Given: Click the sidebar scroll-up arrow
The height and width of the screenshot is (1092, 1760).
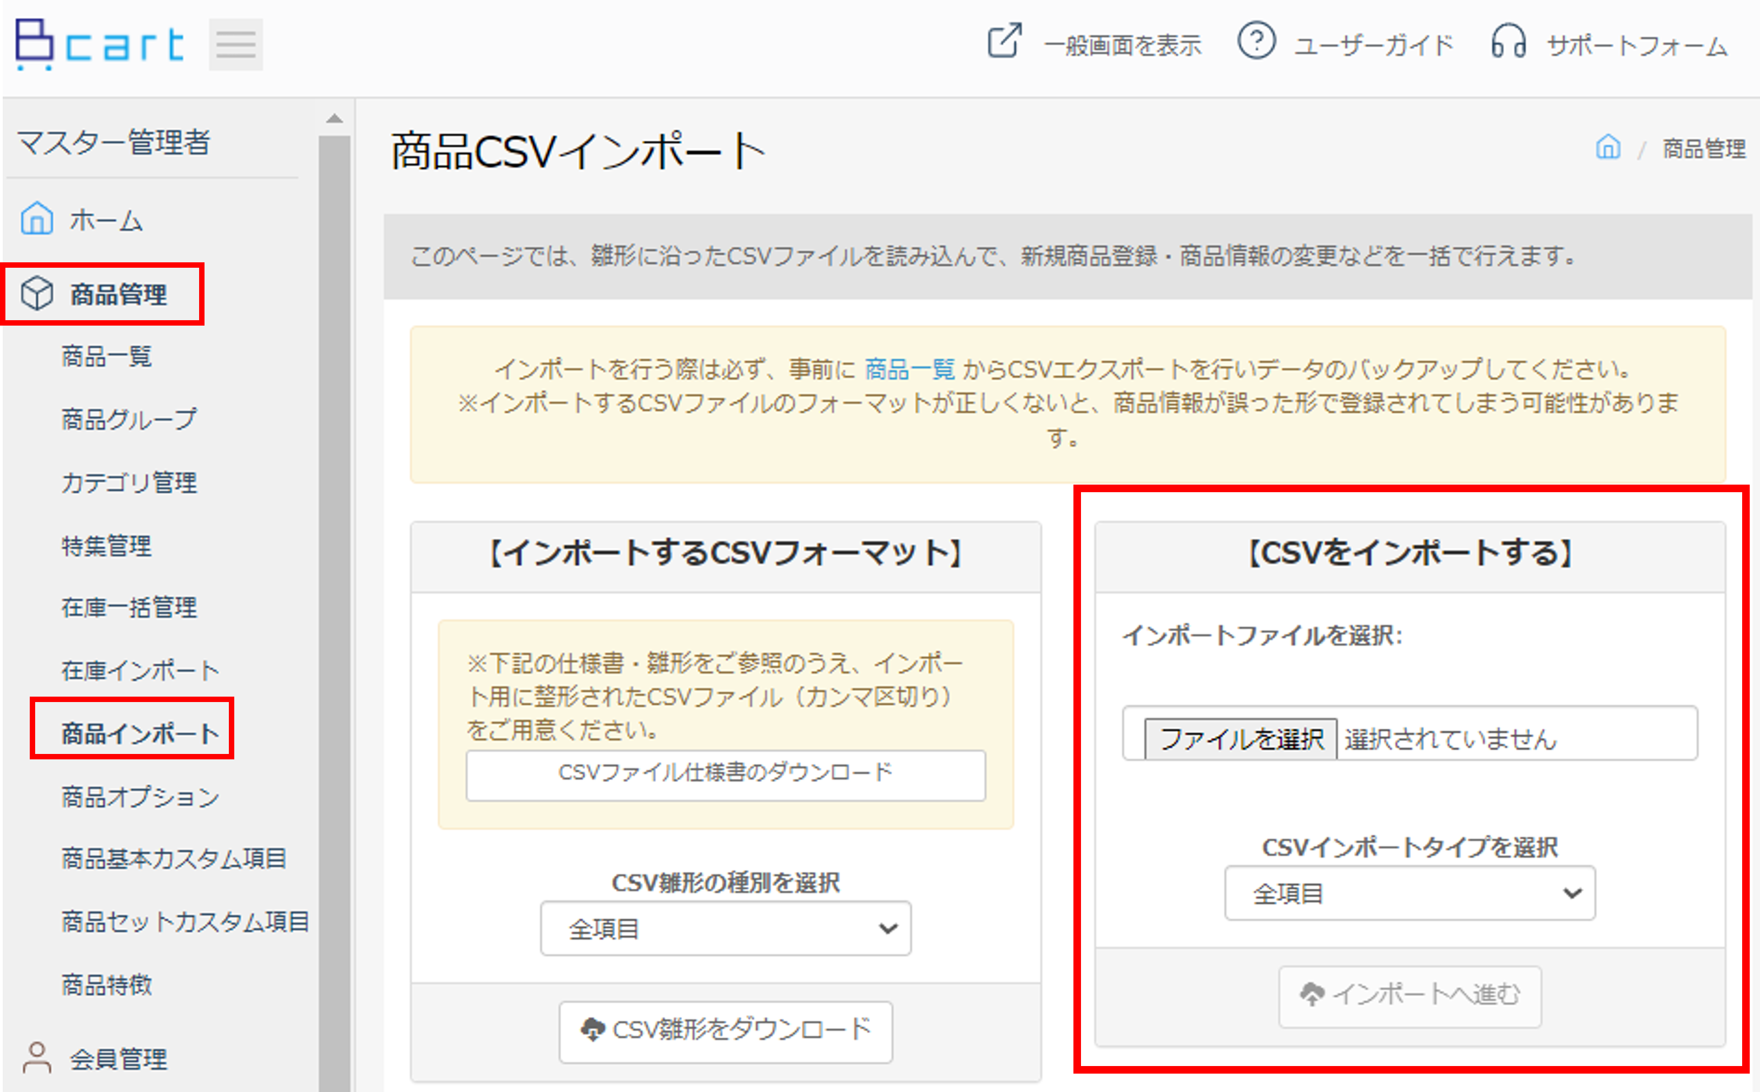Looking at the screenshot, I should coord(334,118).
